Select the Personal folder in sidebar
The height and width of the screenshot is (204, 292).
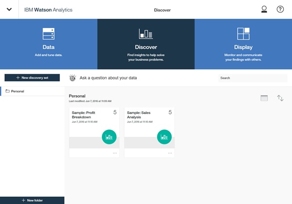click(x=17, y=91)
